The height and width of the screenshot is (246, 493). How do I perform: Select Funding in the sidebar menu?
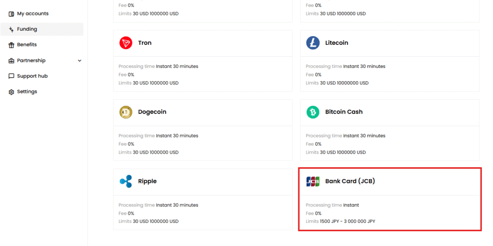[27, 29]
